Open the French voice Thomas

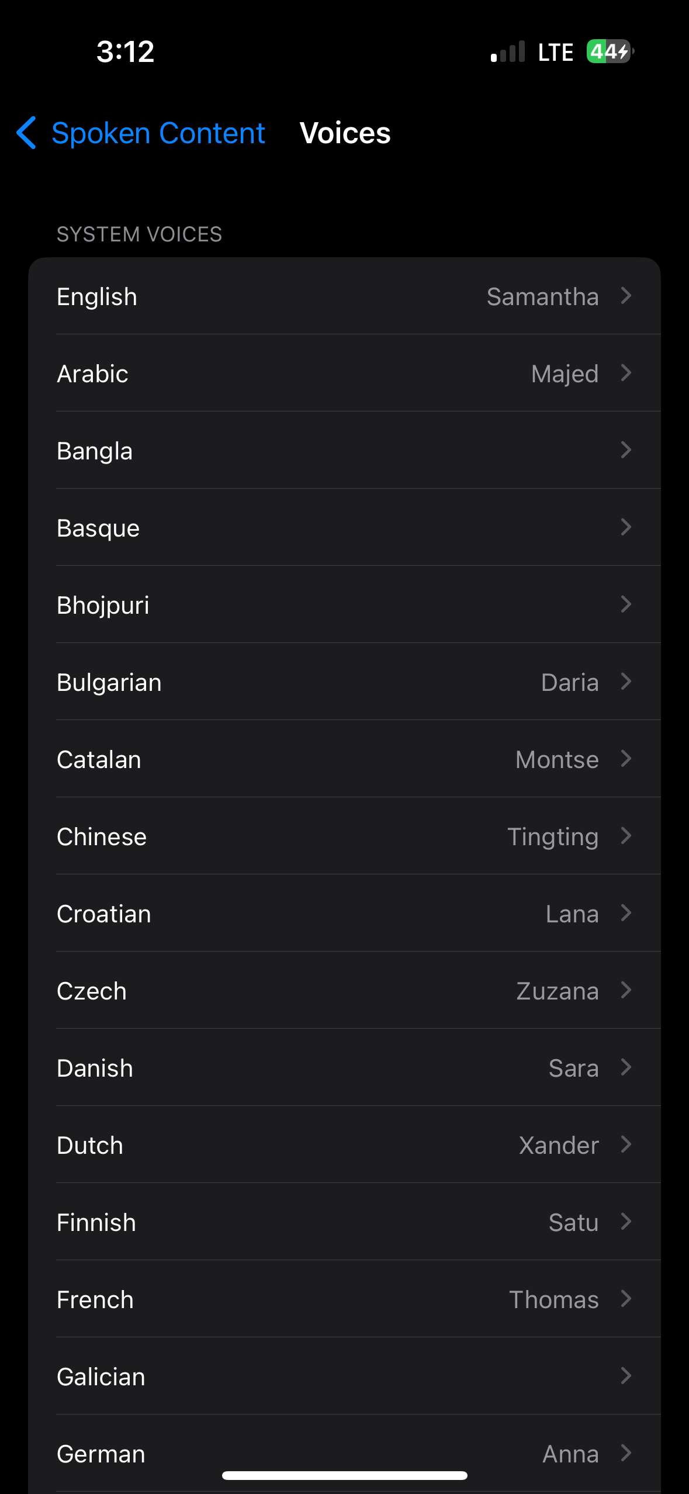click(x=553, y=1300)
